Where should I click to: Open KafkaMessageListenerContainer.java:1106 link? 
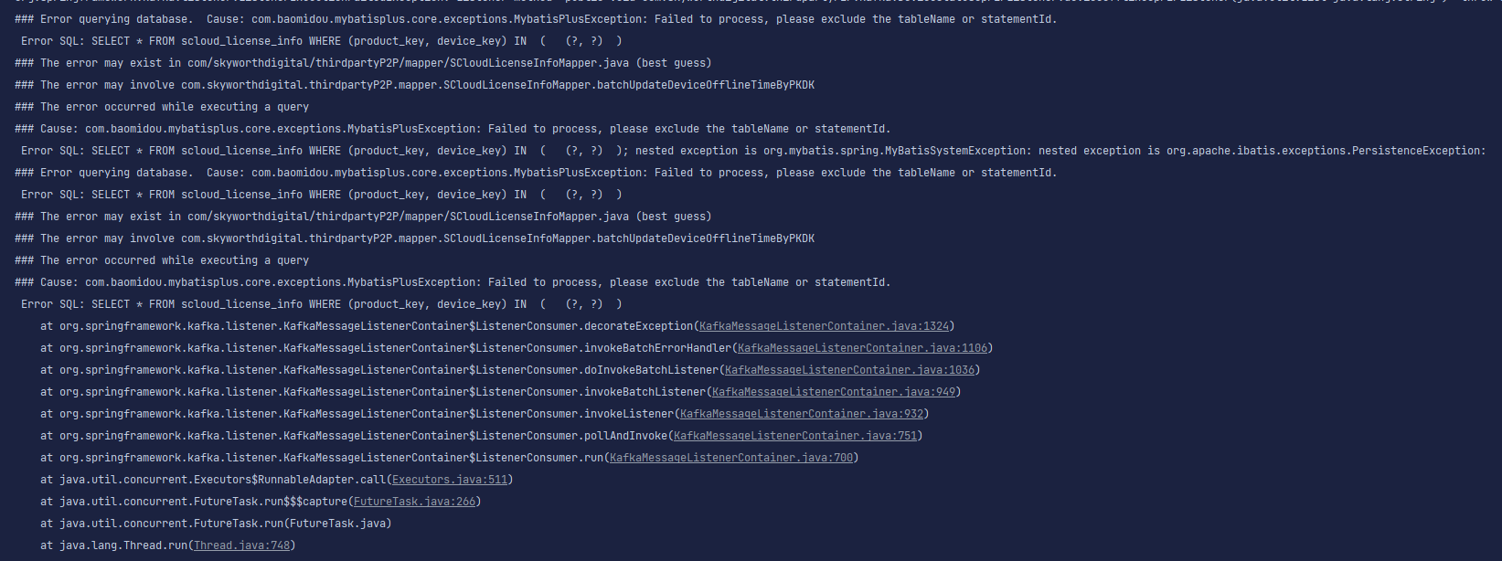coord(863,348)
